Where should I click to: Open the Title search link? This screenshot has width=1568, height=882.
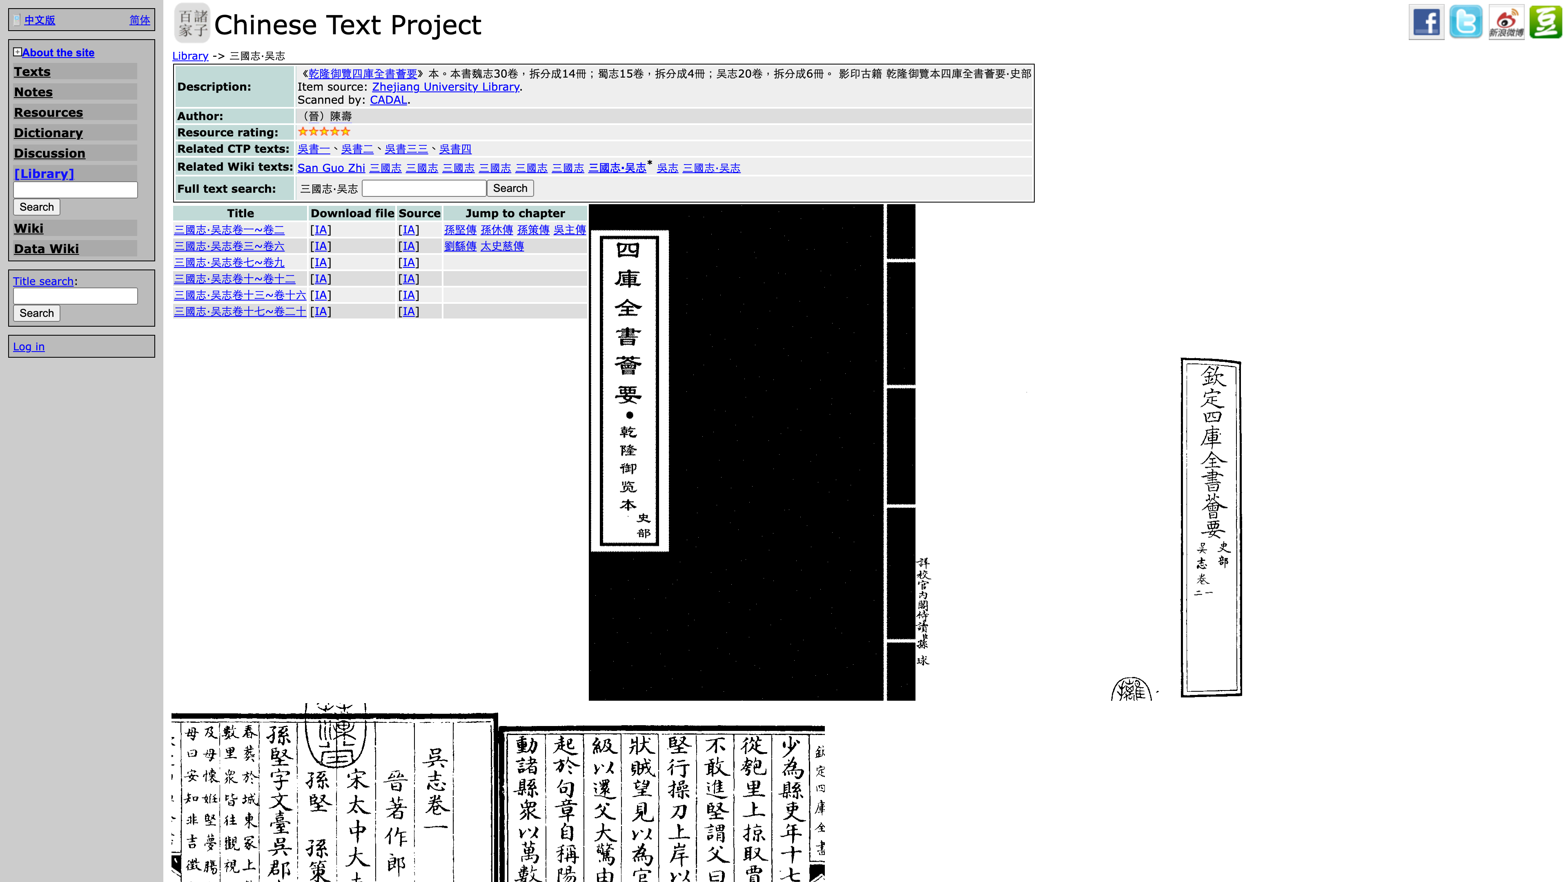tap(43, 281)
